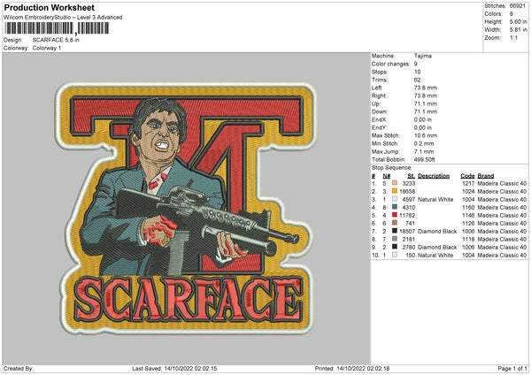Select the orange swatch beside 18658 stitches

point(395,191)
